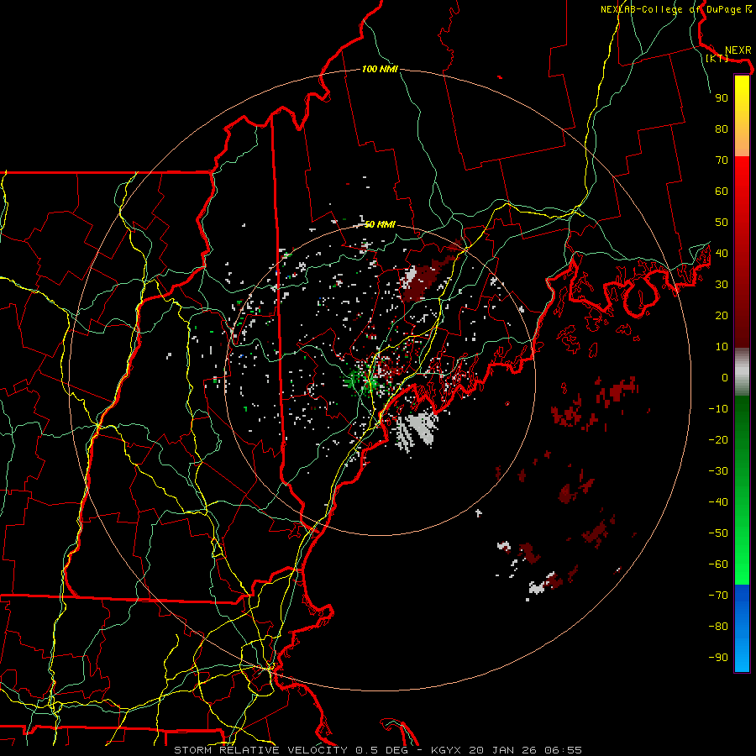Screen dimensions: 756x756
Task: Click the 70 knot scale value
Action: click(722, 160)
